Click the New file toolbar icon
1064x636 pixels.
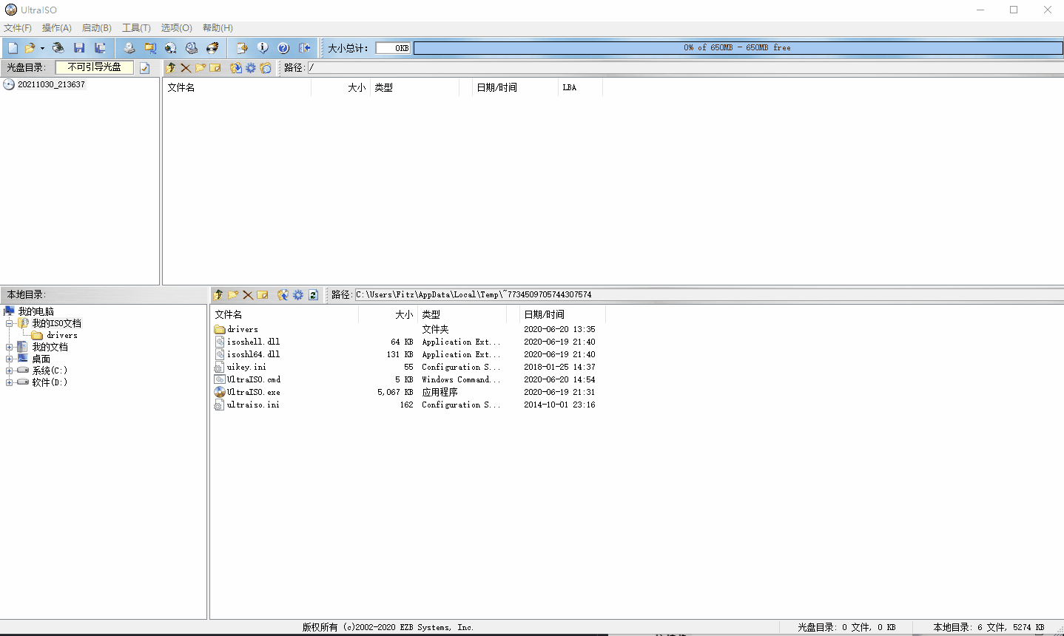pyautogui.click(x=13, y=48)
